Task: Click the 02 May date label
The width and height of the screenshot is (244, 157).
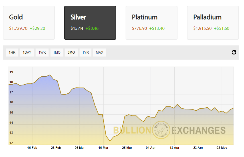Action: coord(222,148)
